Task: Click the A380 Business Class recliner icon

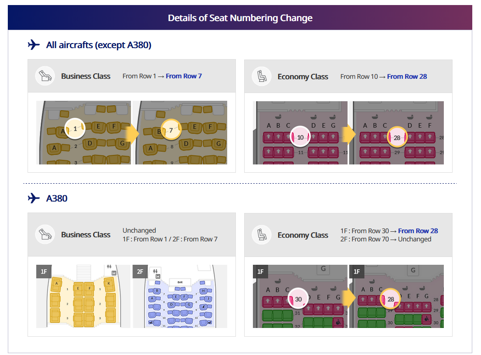Action: point(45,235)
